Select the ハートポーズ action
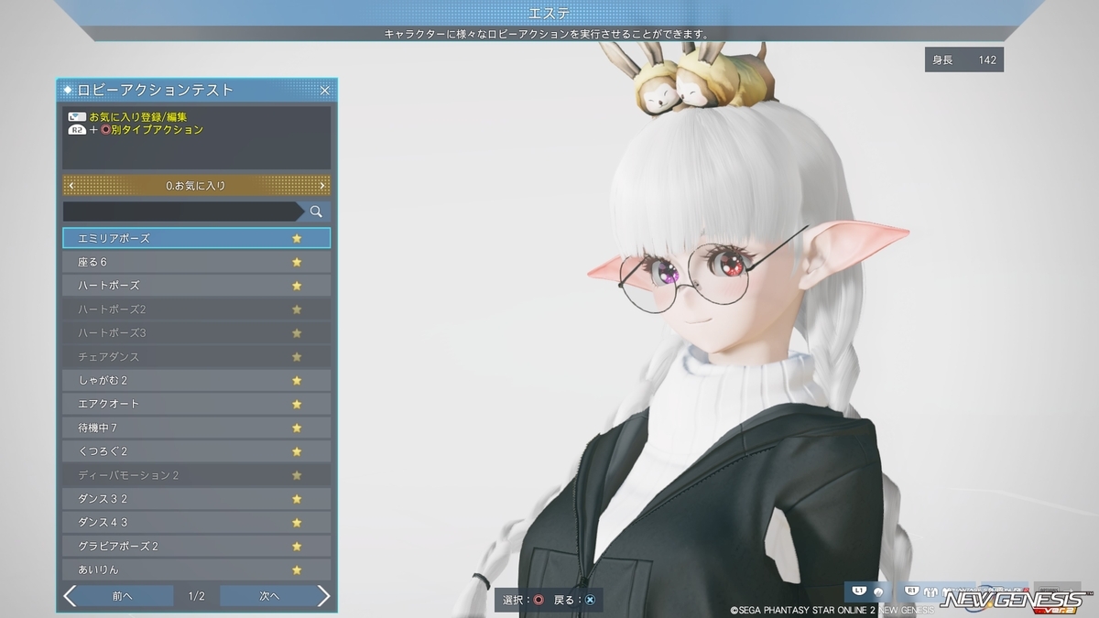The width and height of the screenshot is (1099, 618). pos(196,286)
